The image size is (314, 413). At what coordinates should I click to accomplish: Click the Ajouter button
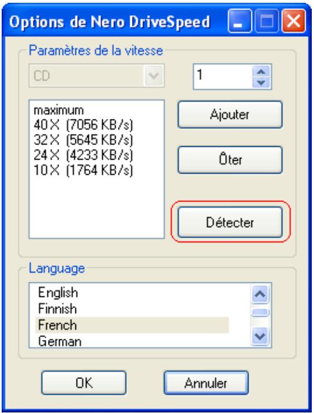point(230,114)
